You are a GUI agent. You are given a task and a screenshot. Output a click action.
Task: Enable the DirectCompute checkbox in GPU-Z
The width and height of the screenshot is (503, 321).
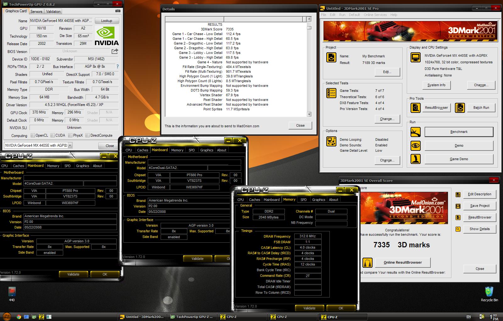click(87, 135)
